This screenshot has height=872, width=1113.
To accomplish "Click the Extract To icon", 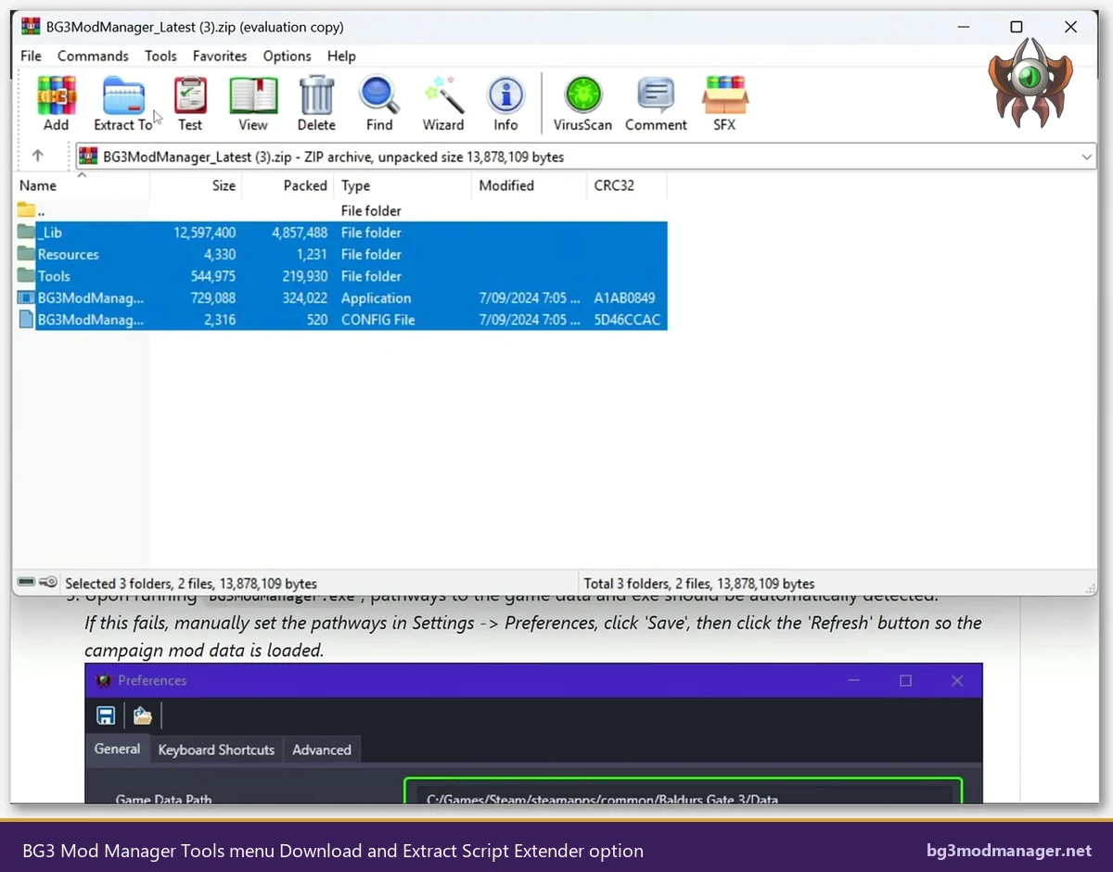I will 123,95.
